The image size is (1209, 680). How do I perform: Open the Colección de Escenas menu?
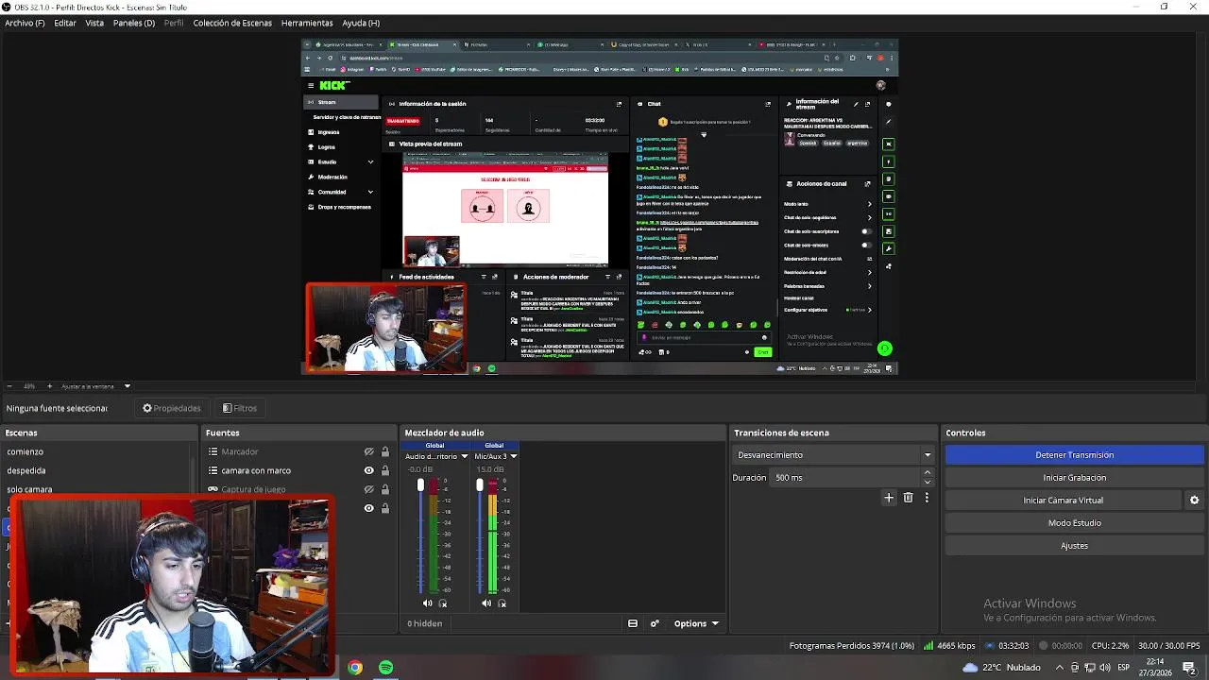[x=232, y=23]
